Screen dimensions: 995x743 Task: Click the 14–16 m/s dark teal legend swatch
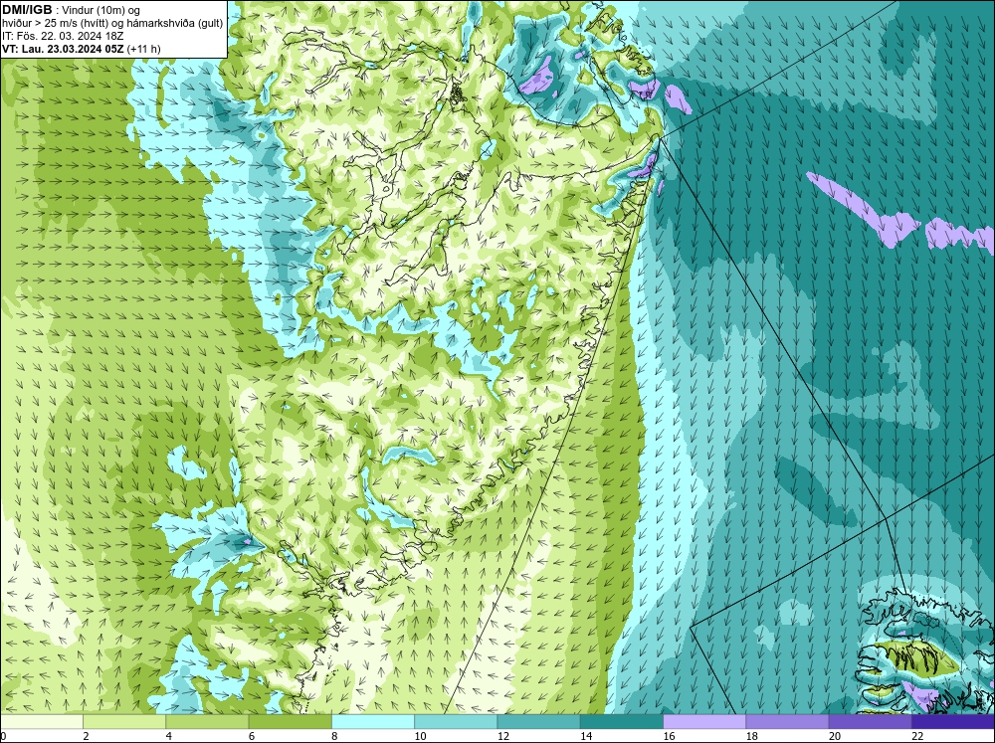(x=622, y=722)
